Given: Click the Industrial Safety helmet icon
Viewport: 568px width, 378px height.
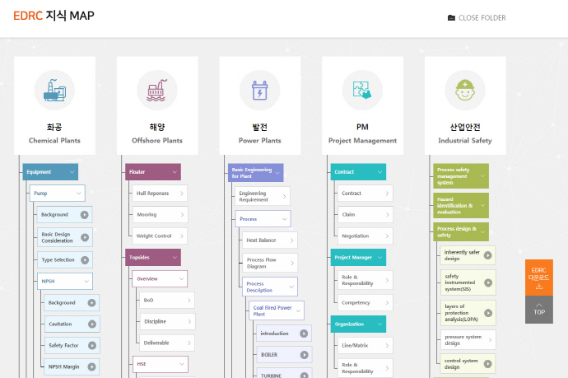Looking at the screenshot, I should (x=465, y=91).
